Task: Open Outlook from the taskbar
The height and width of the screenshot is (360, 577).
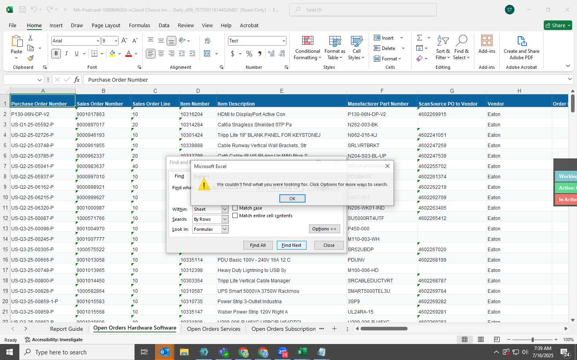Action: point(165,352)
